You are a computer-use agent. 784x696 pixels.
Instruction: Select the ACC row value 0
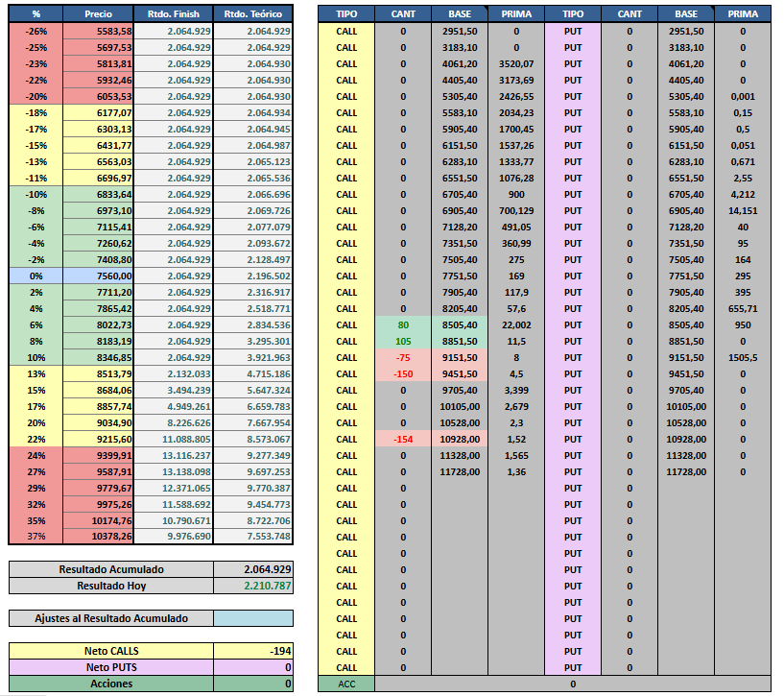click(x=573, y=684)
